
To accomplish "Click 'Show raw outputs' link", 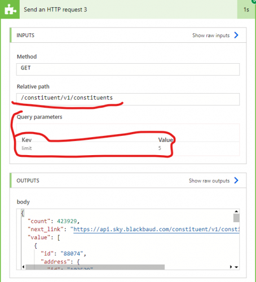I will pyautogui.click(x=209, y=180).
